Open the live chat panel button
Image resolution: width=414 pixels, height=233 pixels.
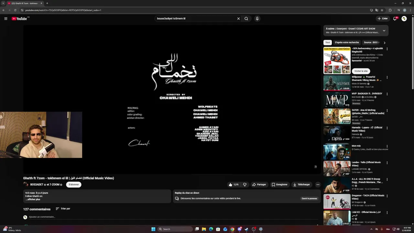click(310, 198)
